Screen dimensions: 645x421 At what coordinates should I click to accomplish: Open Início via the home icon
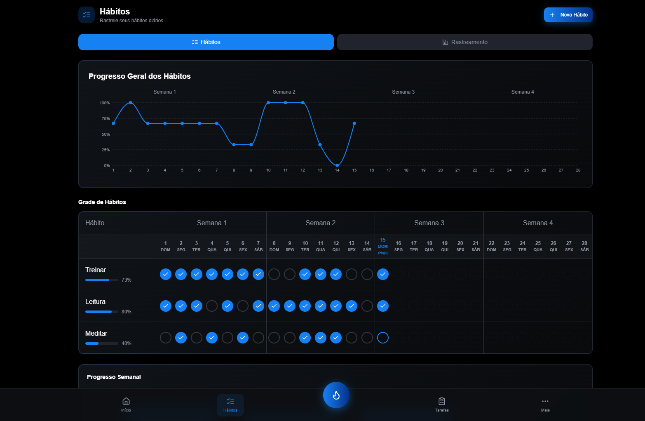[x=126, y=401]
